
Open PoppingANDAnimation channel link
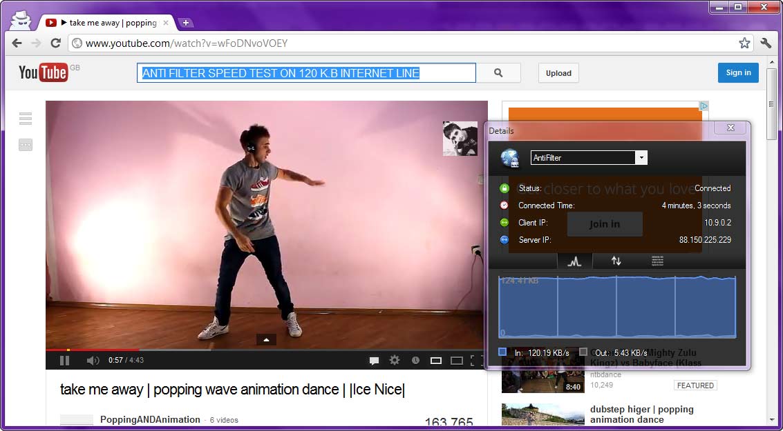(150, 419)
